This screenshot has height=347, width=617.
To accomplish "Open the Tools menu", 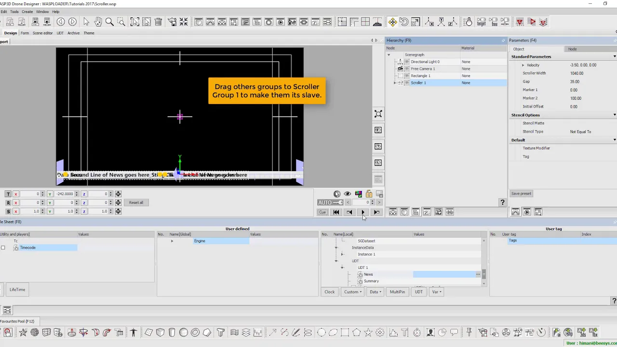I will pyautogui.click(x=14, y=12).
